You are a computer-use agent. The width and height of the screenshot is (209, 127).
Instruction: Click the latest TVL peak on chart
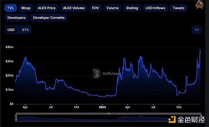200,50
